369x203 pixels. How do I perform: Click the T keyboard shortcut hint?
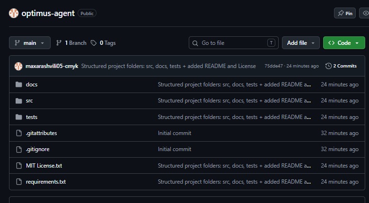tap(271, 43)
